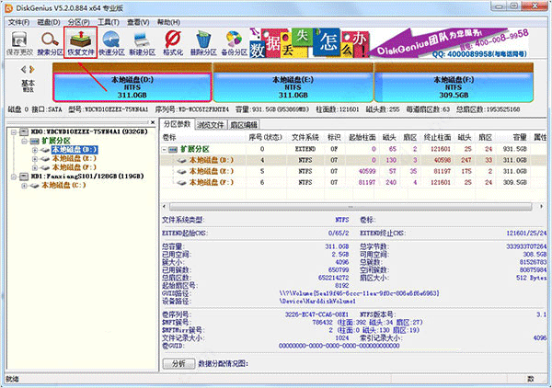Viewport: 552px width, 388px height.
Task: Click the 容量 column header
Action: [520, 138]
